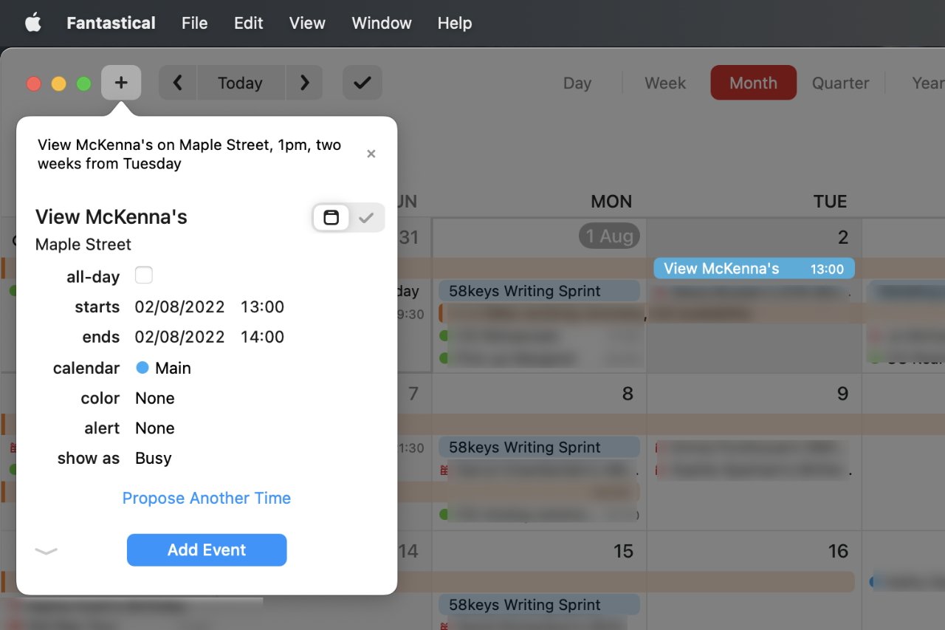Go to next month with right arrow

point(304,83)
